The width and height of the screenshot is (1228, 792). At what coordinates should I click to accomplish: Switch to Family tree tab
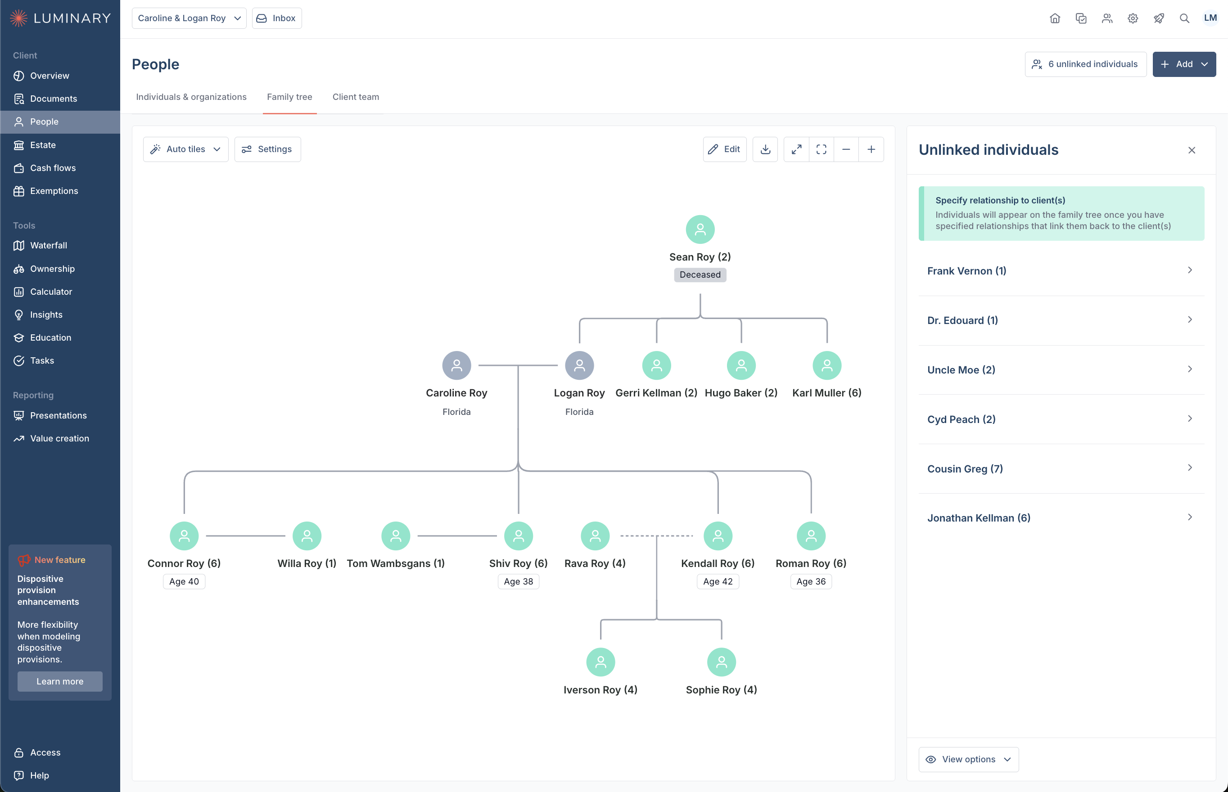289,97
